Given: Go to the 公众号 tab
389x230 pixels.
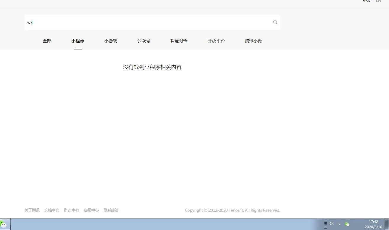Looking at the screenshot, I should (x=144, y=41).
